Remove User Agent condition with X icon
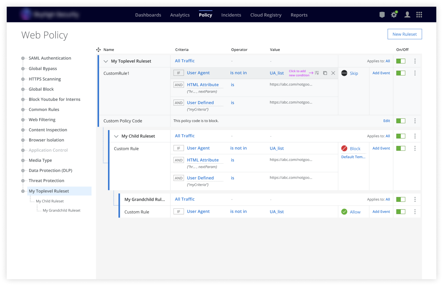This screenshot has height=286, width=443. point(333,73)
